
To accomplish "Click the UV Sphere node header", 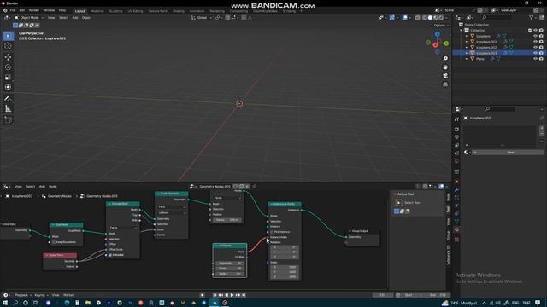I will (x=230, y=246).
